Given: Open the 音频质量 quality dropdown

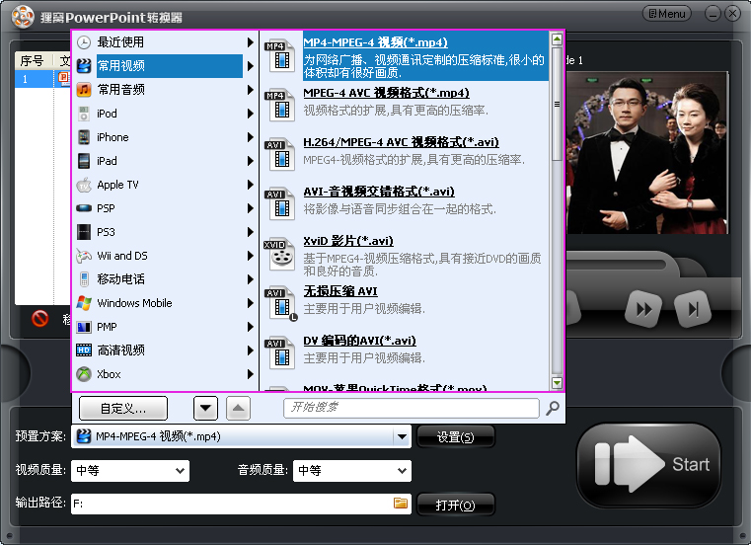Looking at the screenshot, I should (x=402, y=471).
